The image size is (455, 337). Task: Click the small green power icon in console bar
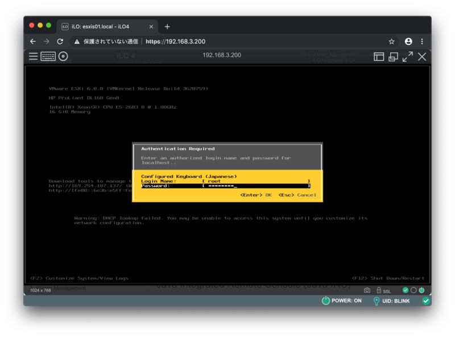click(421, 290)
